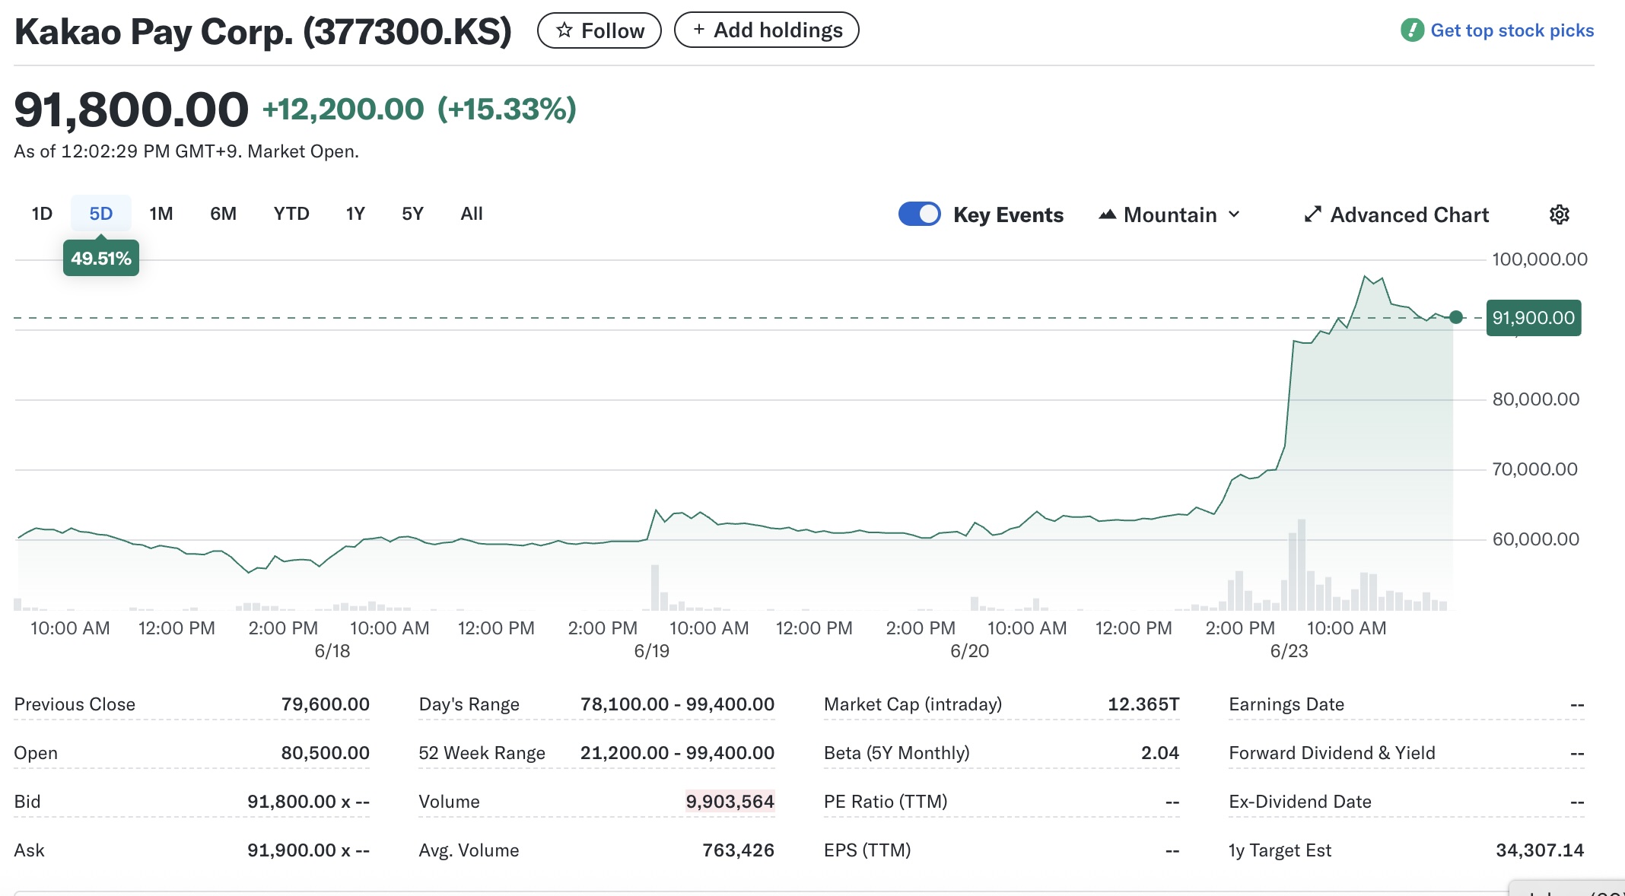Open the Mountain chart type dropdown
The width and height of the screenshot is (1625, 896).
[1170, 215]
